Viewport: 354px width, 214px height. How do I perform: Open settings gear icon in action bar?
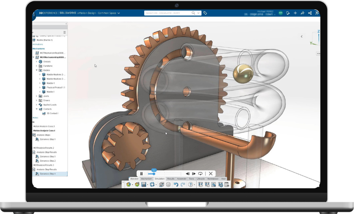[168, 184]
